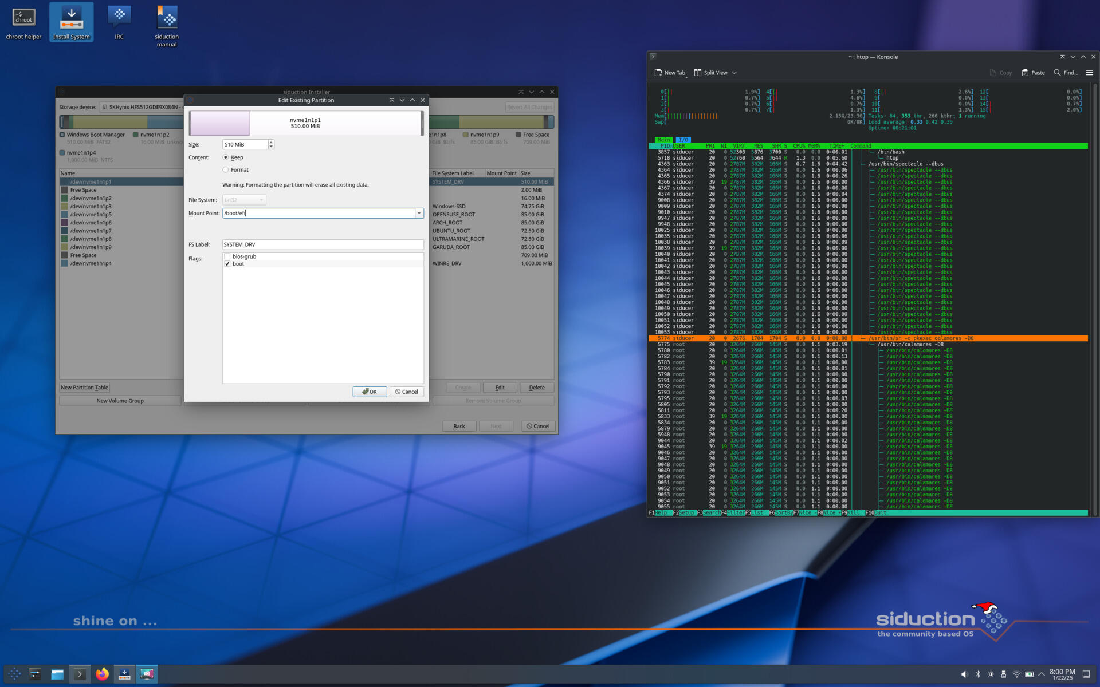Viewport: 1100px width, 687px height.
Task: Open the removable devices tray icon
Action: [1004, 674]
